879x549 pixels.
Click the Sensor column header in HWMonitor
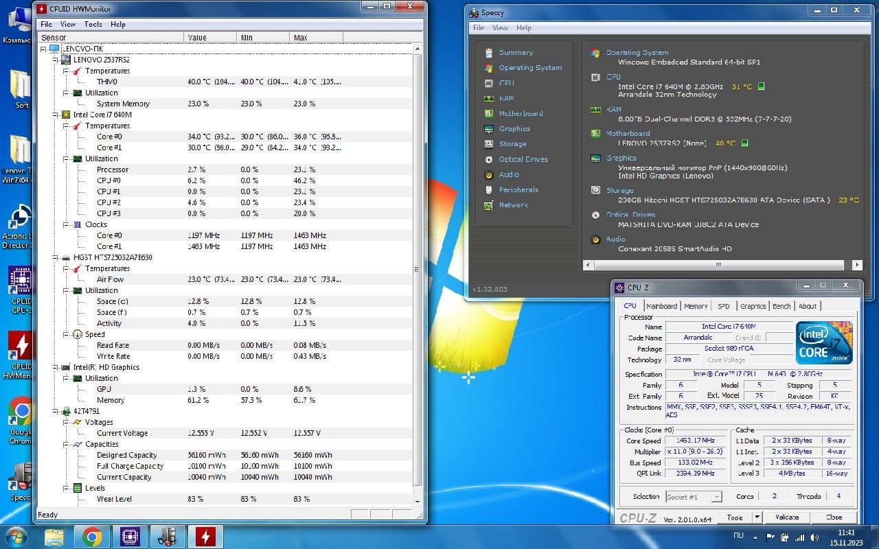point(111,38)
